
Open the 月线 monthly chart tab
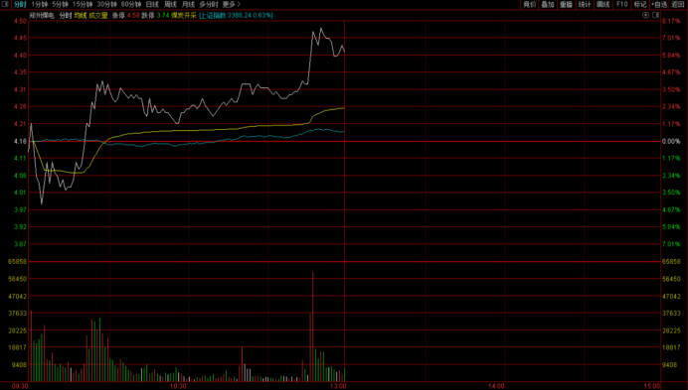click(x=188, y=4)
